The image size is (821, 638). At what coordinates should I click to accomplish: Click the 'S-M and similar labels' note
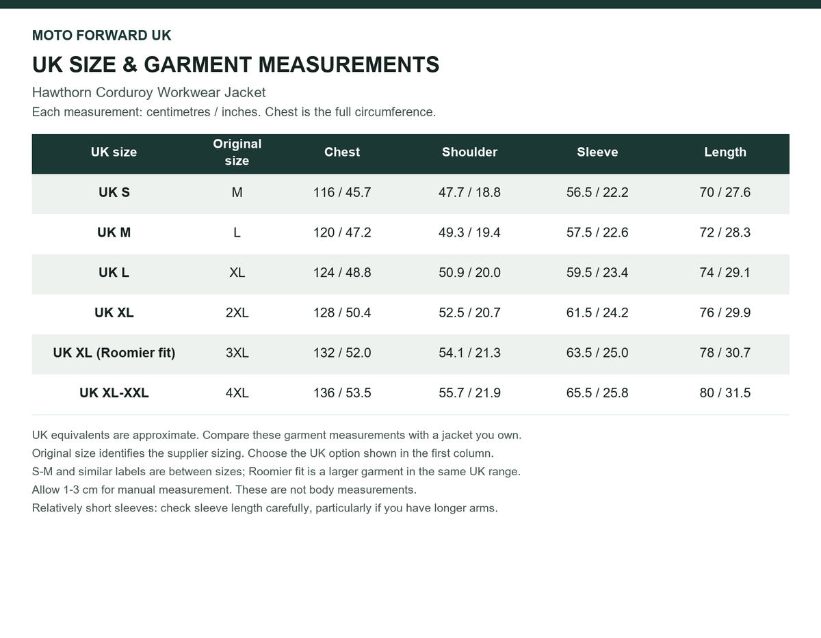[x=276, y=472]
